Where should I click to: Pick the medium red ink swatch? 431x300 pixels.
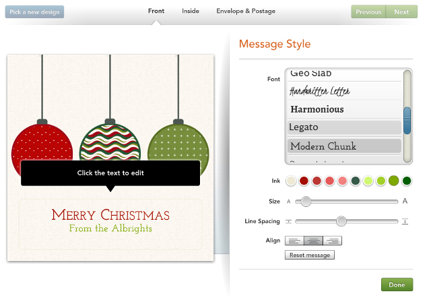[x=317, y=181]
